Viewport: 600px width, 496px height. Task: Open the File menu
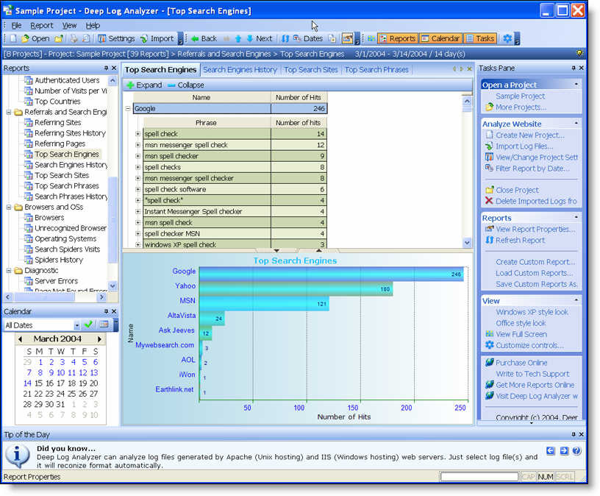point(16,26)
